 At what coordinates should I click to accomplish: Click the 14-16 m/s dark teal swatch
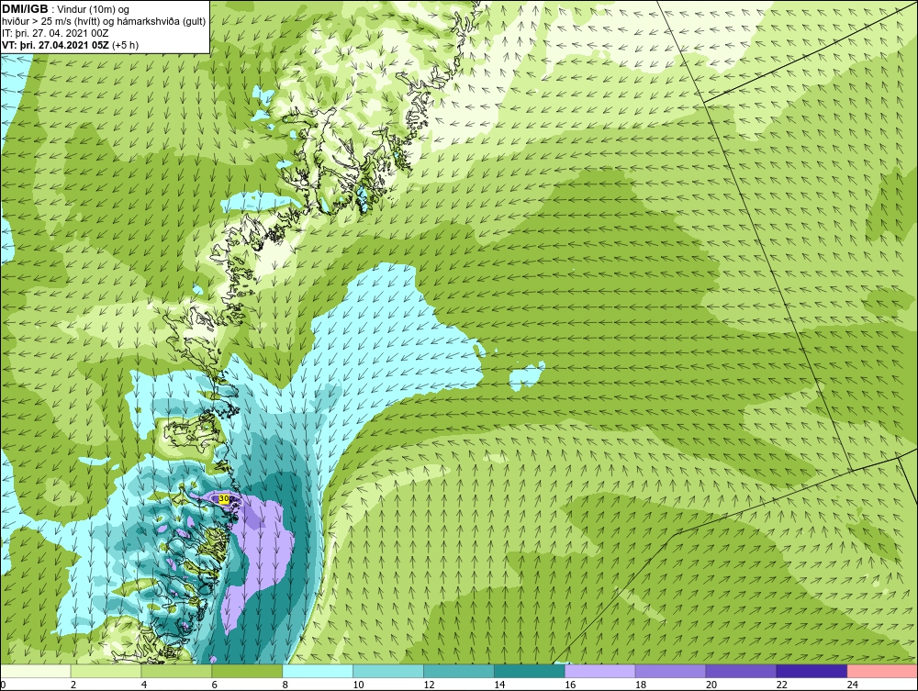pyautogui.click(x=530, y=671)
